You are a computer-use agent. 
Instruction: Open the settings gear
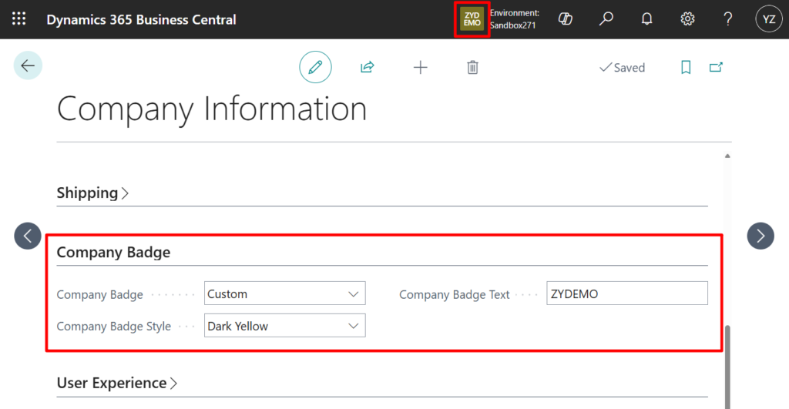[687, 19]
